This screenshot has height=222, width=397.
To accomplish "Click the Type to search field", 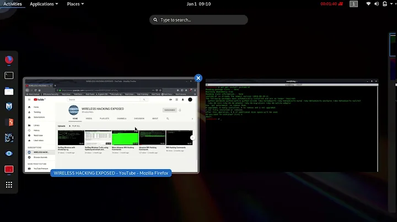I will 198,20.
